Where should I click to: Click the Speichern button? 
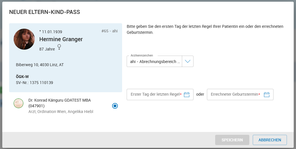(x=232, y=140)
